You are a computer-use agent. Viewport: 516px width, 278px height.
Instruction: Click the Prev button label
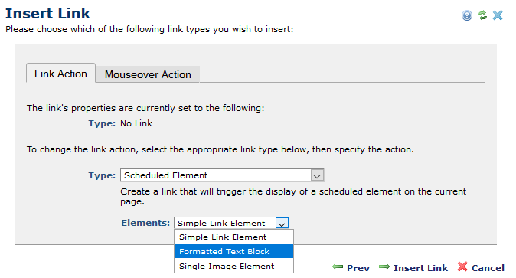[358, 268]
